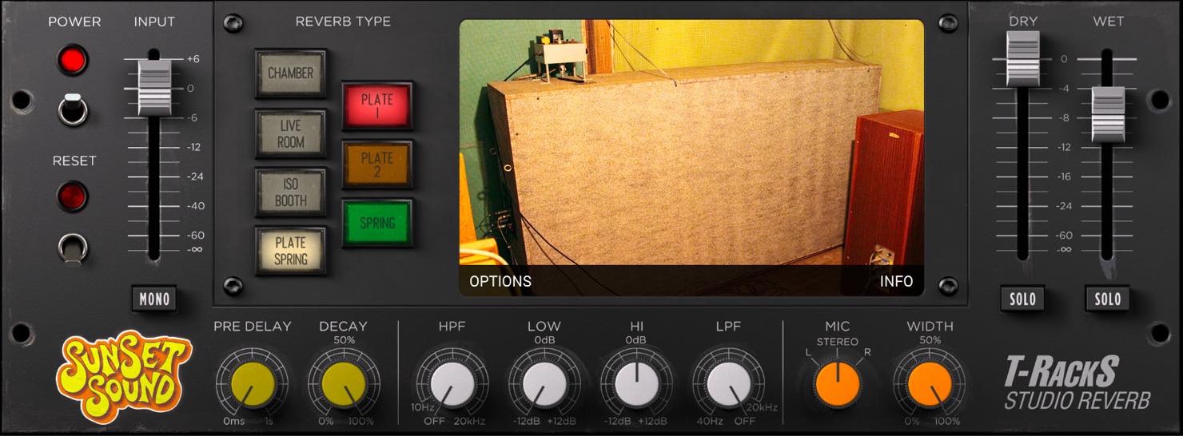Click the HI EQ knob

click(x=636, y=385)
